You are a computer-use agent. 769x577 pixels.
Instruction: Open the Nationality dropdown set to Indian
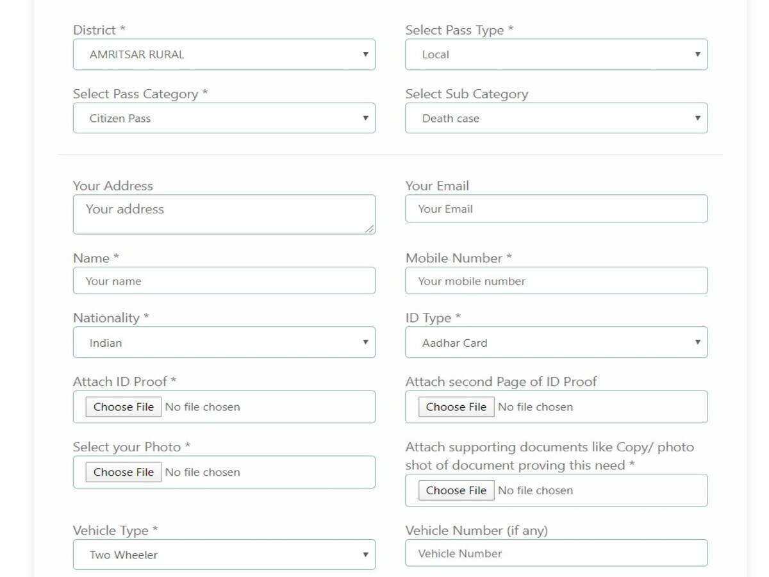click(x=224, y=342)
